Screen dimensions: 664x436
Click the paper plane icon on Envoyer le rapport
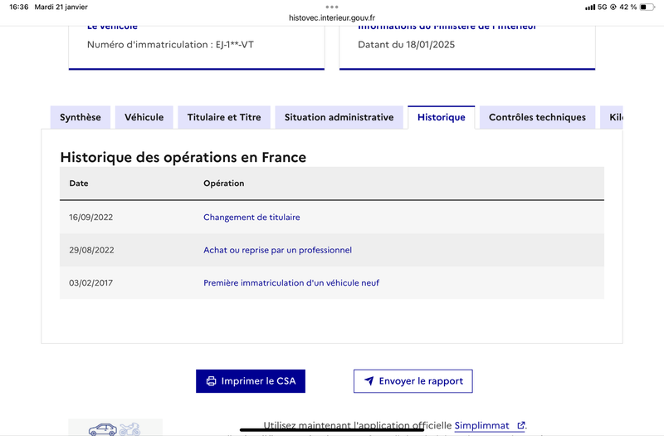click(369, 381)
